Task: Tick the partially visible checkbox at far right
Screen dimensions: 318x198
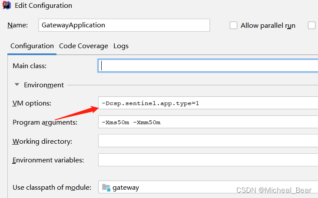Action: (311, 26)
